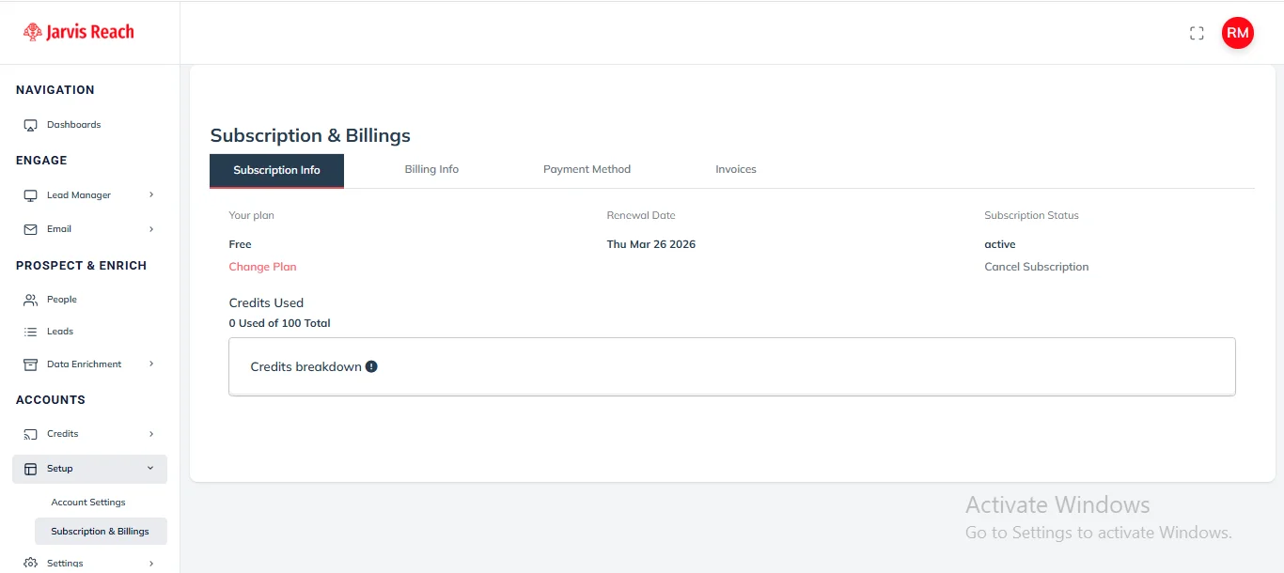Click the Lead Manager screen icon
This screenshot has height=573, width=1284.
click(x=30, y=195)
